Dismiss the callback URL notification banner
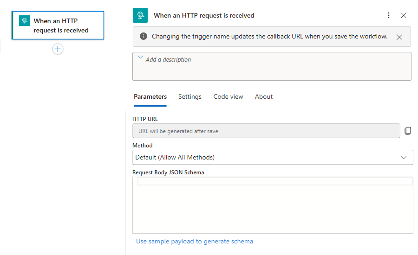 (x=399, y=37)
